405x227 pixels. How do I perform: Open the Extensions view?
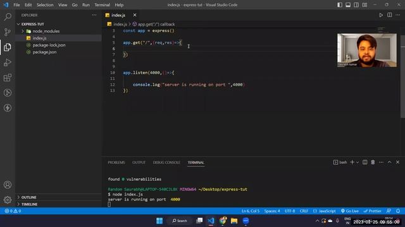8,78
